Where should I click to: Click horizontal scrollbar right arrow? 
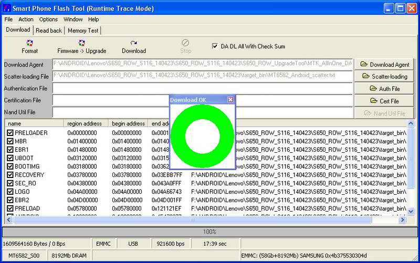click(x=402, y=220)
